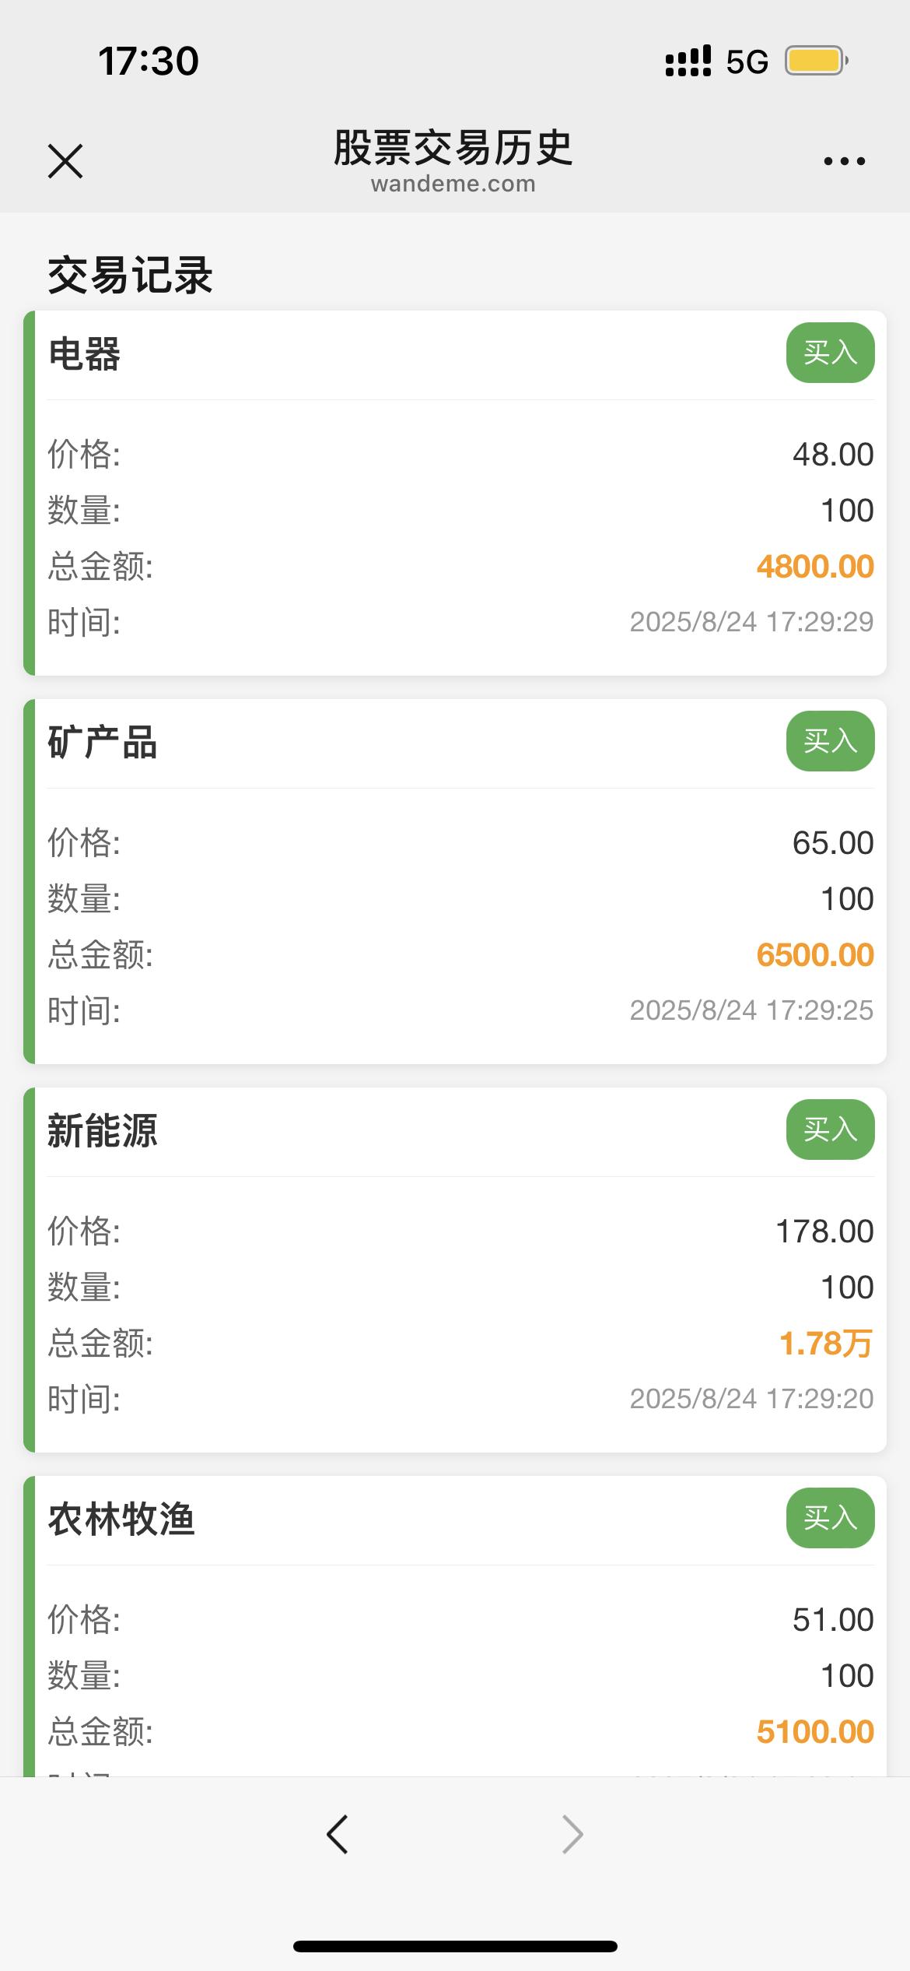Tap the 1.78万 total amount value
The width and height of the screenshot is (910, 1971).
tap(825, 1344)
